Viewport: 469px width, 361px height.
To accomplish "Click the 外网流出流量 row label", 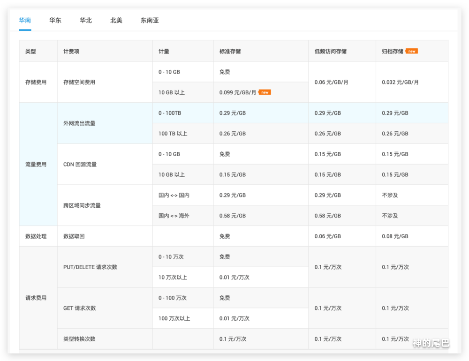I will [x=79, y=123].
